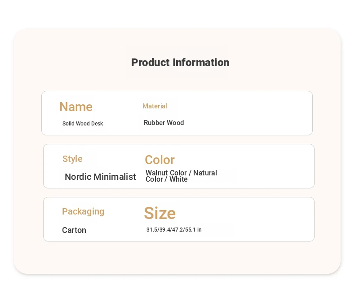Click the 31.5/39.4/47.2/55.1 in dimensions text
This screenshot has width=355, height=295.
tap(174, 230)
